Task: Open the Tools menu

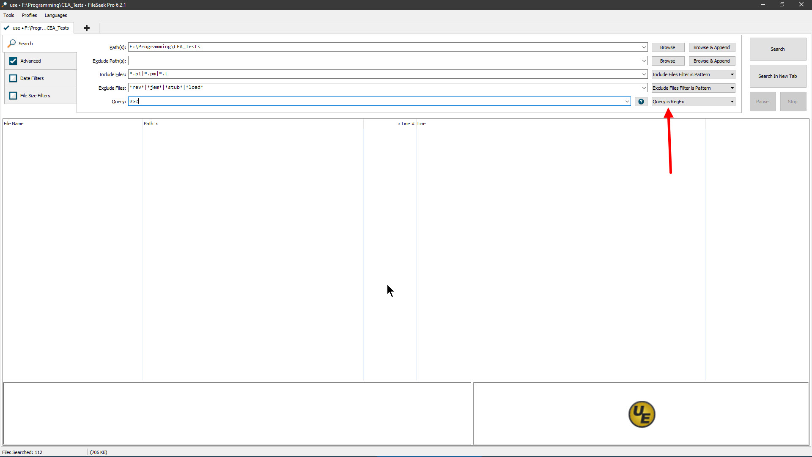Action: (x=9, y=15)
